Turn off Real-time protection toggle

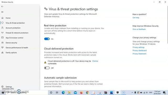point(47,39)
